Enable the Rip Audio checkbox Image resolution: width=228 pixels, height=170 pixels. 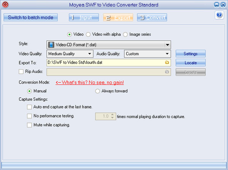(21, 71)
